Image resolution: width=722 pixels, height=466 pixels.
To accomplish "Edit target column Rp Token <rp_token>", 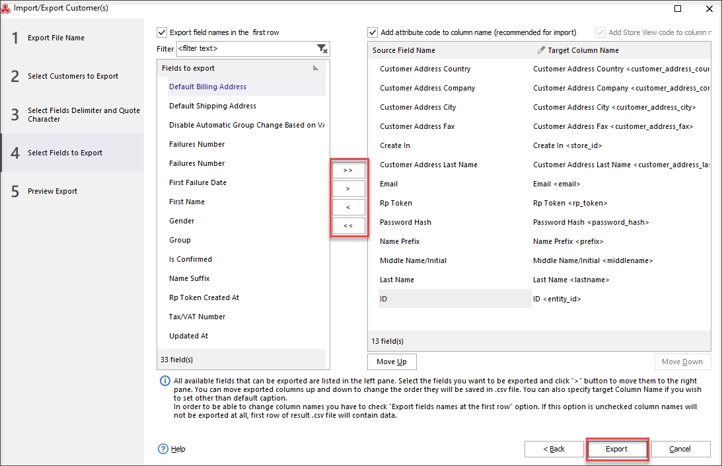I will point(570,204).
